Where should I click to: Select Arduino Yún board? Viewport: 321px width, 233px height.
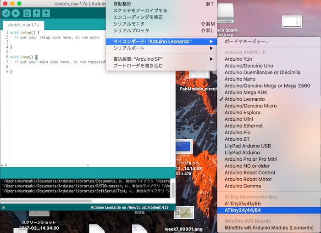pos(269,59)
